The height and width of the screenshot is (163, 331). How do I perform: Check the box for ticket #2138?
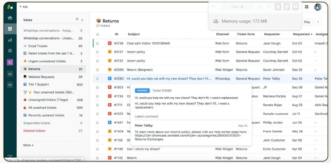[x=97, y=43]
